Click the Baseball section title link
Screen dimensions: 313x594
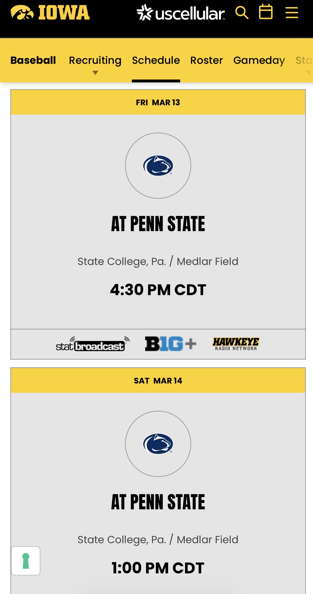click(x=33, y=60)
